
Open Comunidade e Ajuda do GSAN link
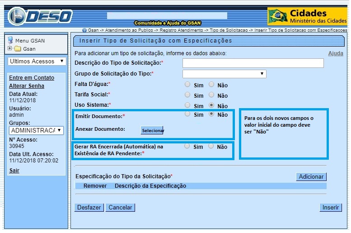point(168,23)
